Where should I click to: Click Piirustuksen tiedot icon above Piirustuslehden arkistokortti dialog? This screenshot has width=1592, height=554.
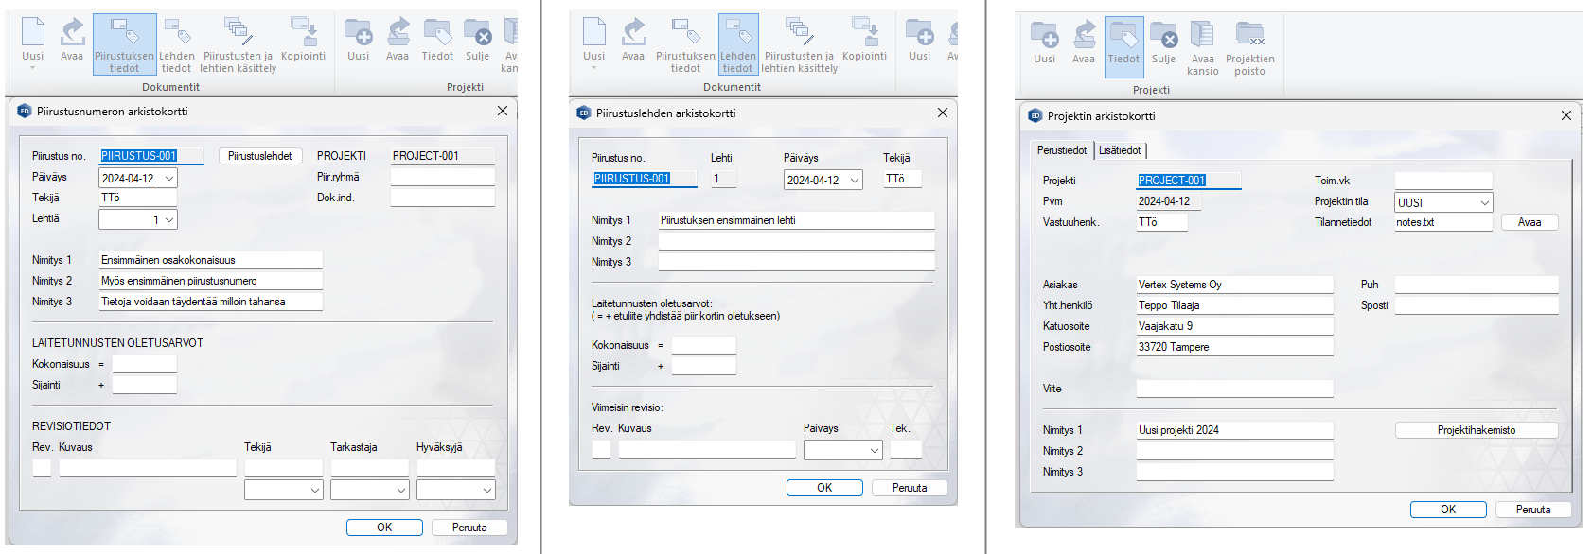pyautogui.click(x=685, y=44)
